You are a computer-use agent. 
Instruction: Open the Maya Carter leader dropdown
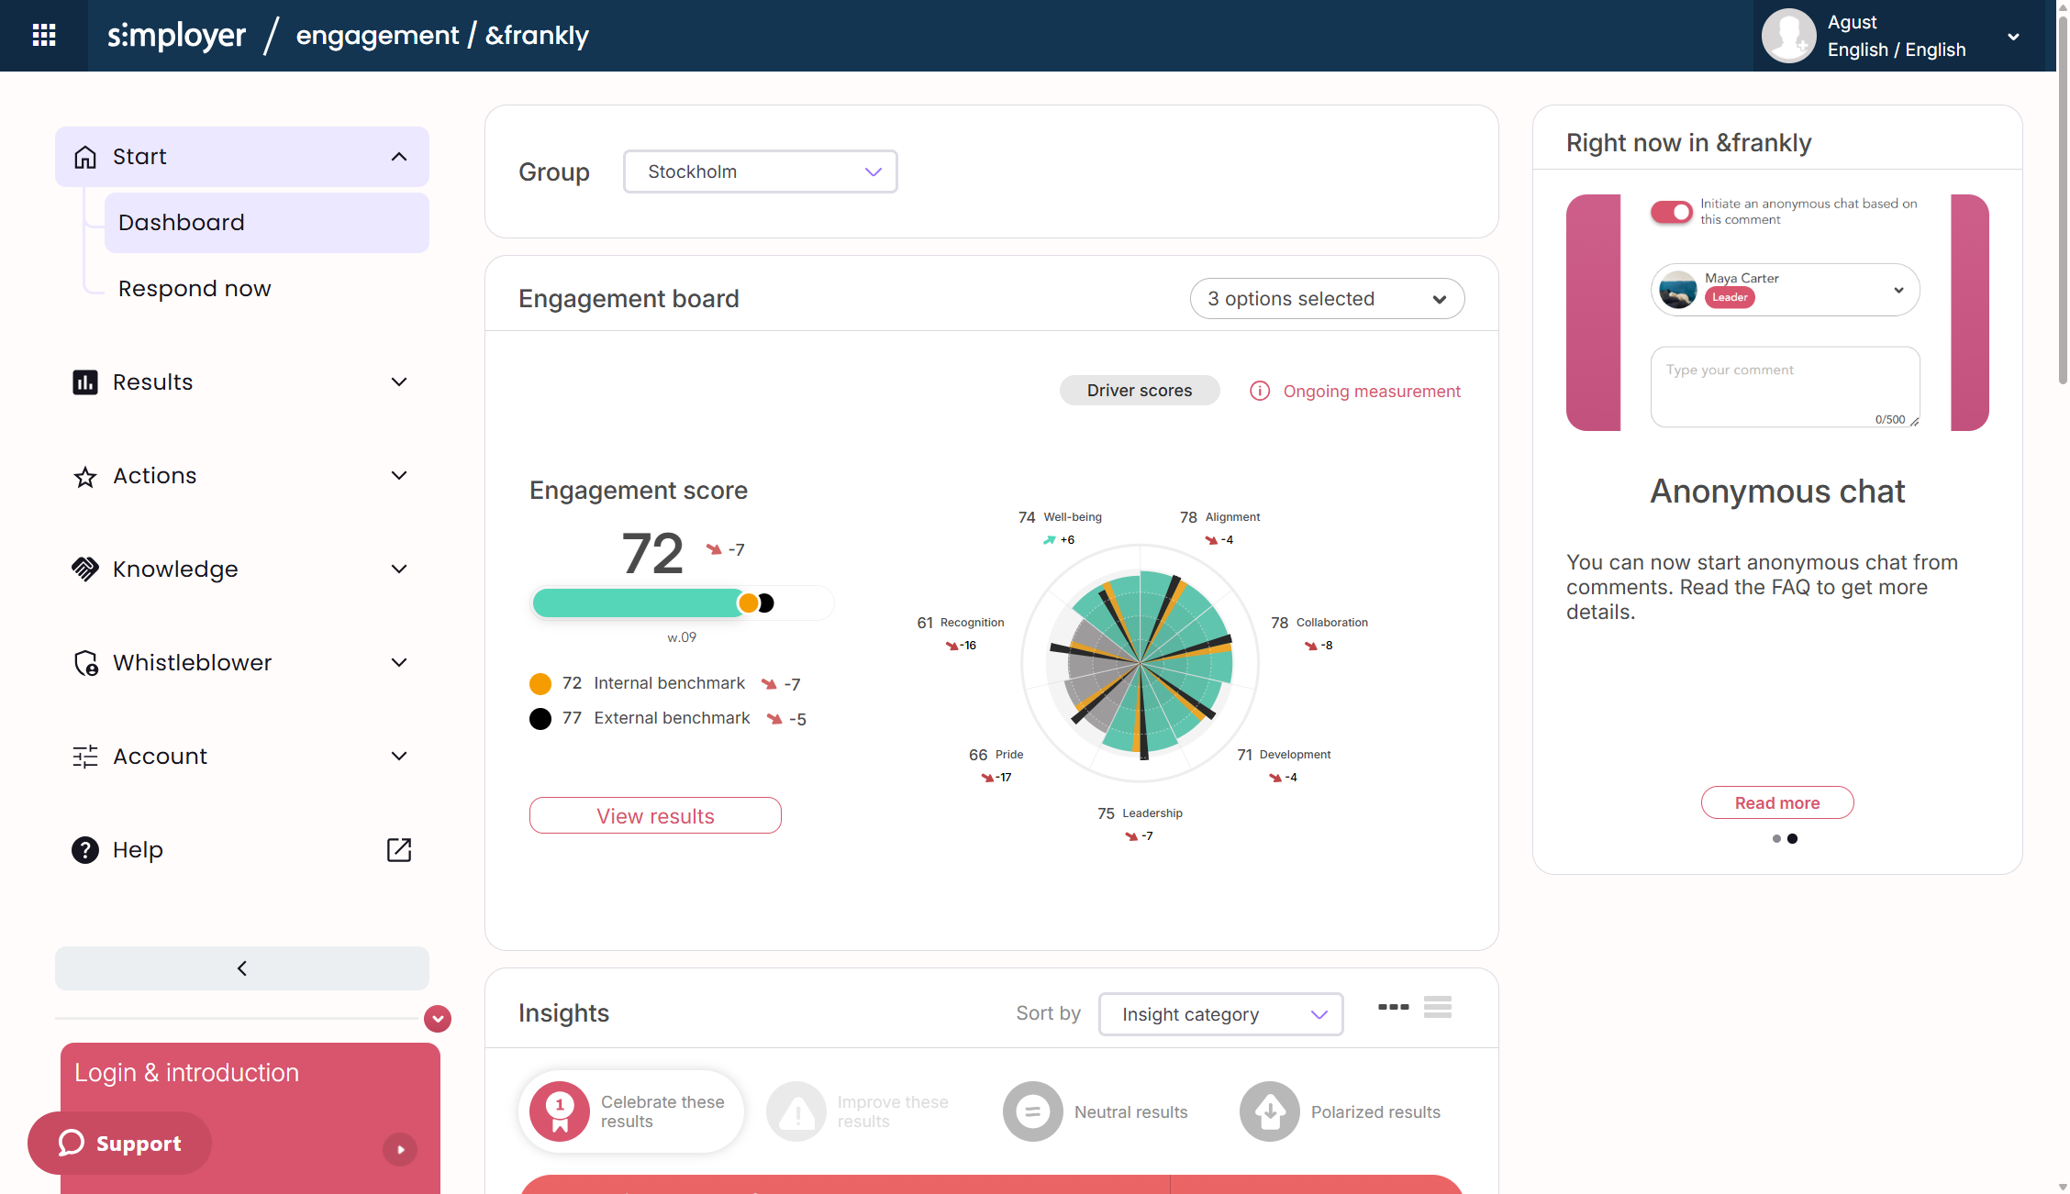click(x=1785, y=290)
